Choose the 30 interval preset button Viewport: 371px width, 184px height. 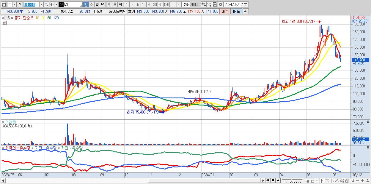[155, 4]
